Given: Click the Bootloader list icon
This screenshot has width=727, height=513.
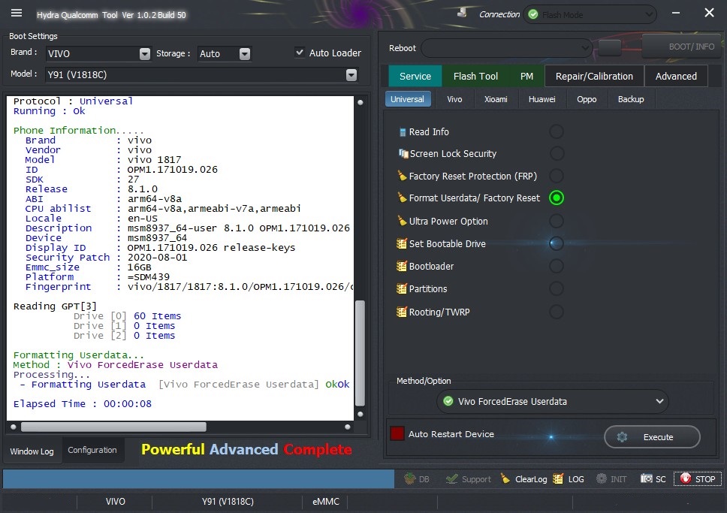Looking at the screenshot, I should [402, 266].
